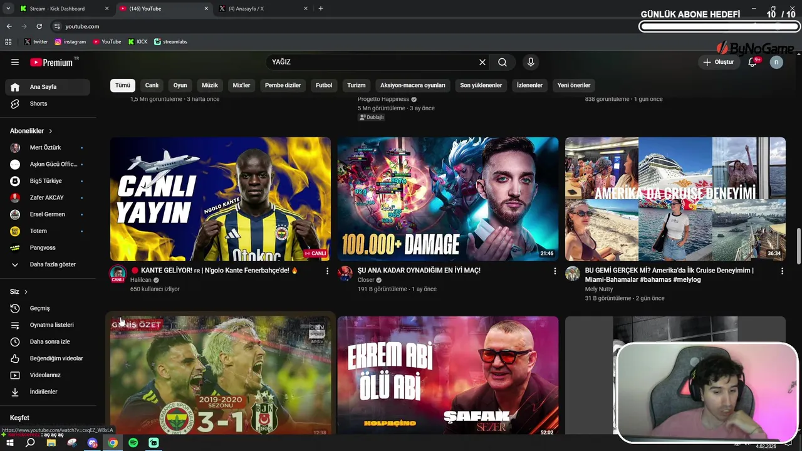The width and height of the screenshot is (802, 451).
Task: Open Amerika'da Cruise Deneyimi thumbnail
Action: click(x=675, y=199)
